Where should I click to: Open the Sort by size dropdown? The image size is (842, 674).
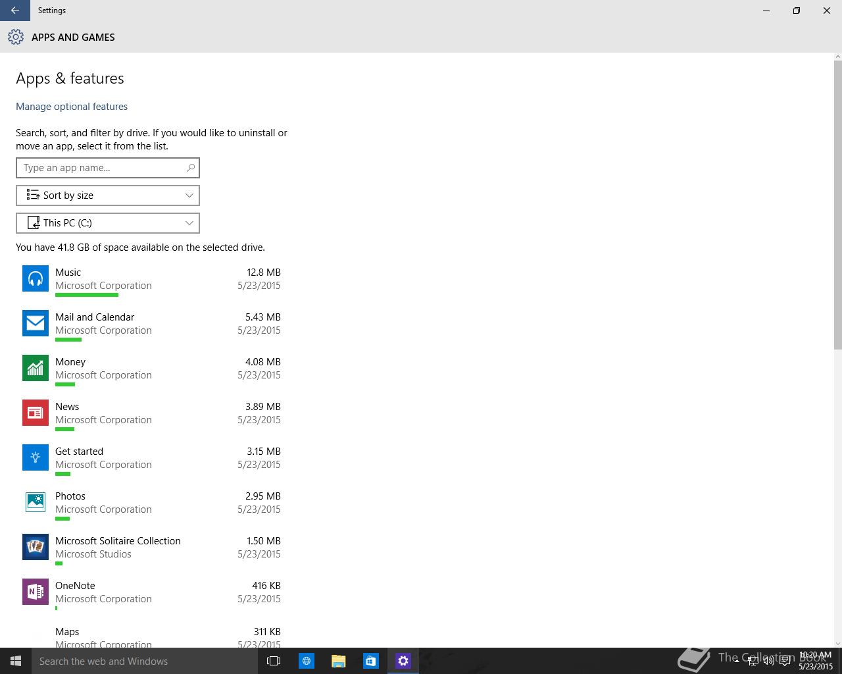click(108, 195)
